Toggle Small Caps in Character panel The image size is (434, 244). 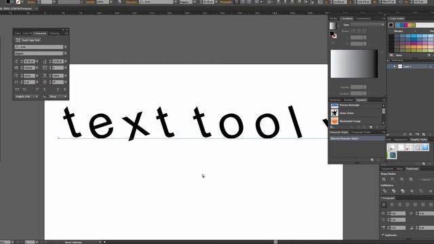[x=24, y=89]
